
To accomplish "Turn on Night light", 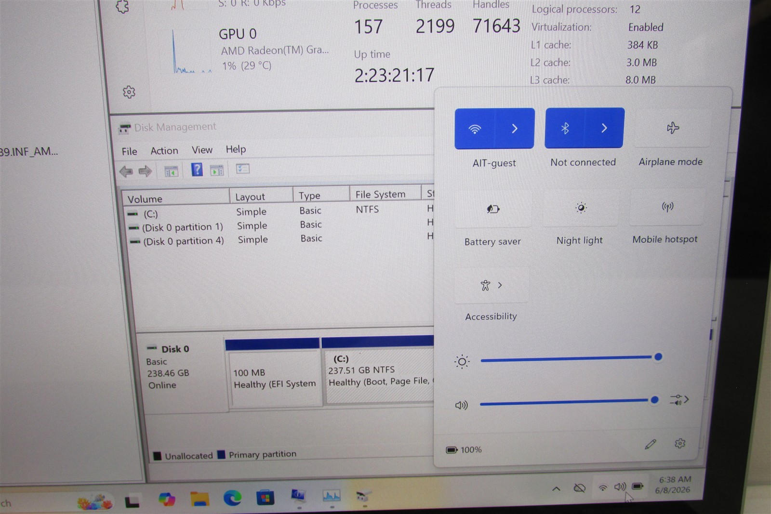I will [581, 208].
